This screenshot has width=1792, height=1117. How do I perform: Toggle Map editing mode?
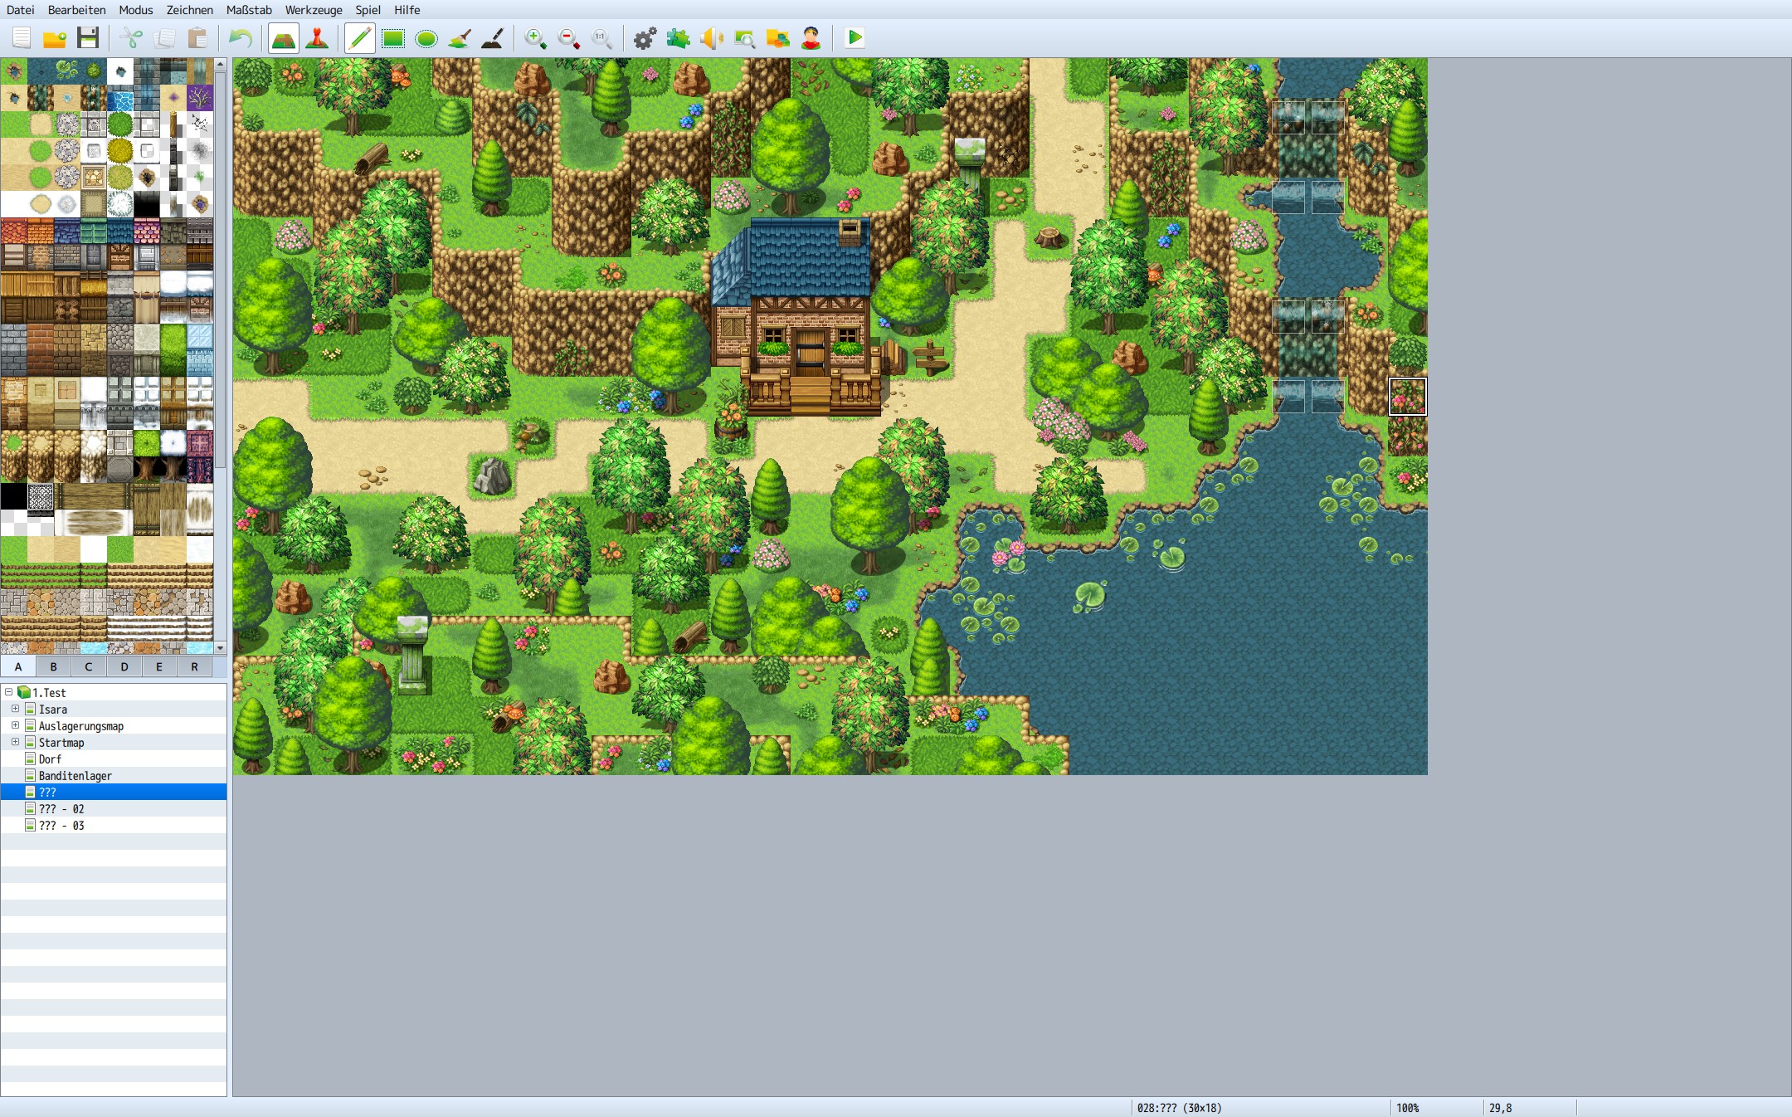point(285,37)
